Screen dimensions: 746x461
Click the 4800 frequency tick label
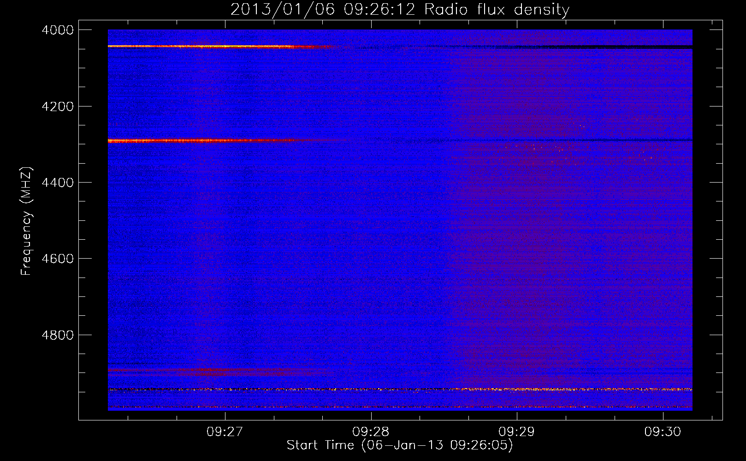coord(58,335)
